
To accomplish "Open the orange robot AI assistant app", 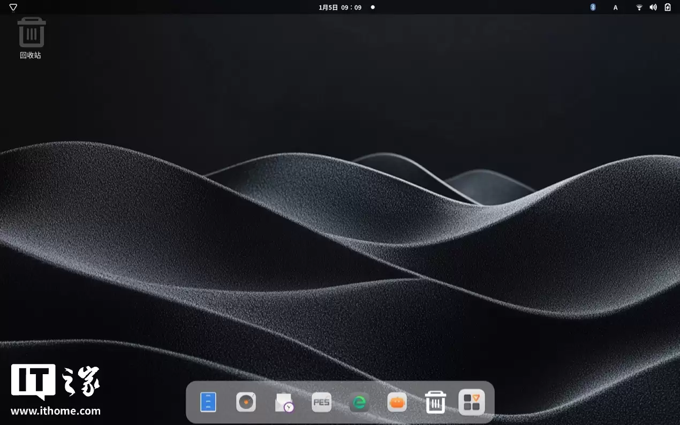I will pyautogui.click(x=397, y=402).
